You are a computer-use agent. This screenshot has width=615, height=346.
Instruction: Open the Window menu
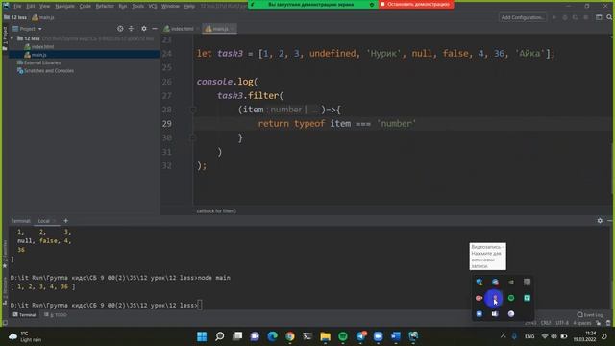pos(170,6)
